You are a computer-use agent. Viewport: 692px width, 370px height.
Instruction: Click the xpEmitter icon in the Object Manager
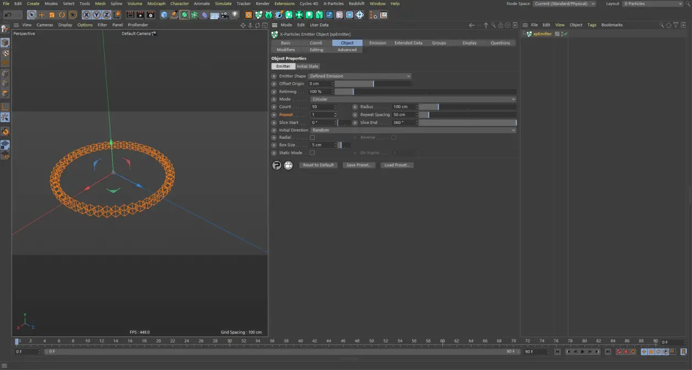528,34
